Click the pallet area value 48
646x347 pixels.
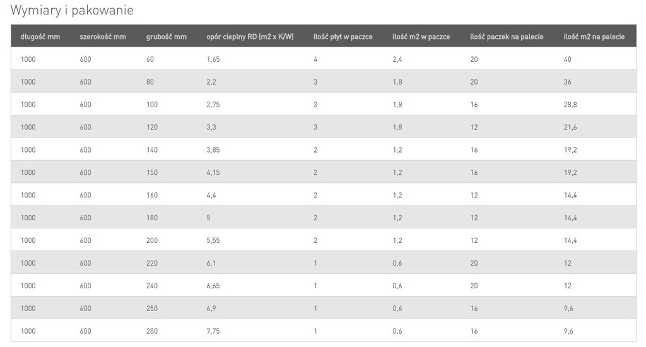[x=568, y=59]
